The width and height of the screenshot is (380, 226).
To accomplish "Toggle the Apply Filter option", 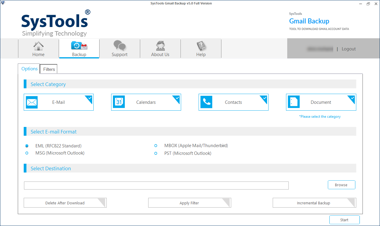I will pos(189,203).
